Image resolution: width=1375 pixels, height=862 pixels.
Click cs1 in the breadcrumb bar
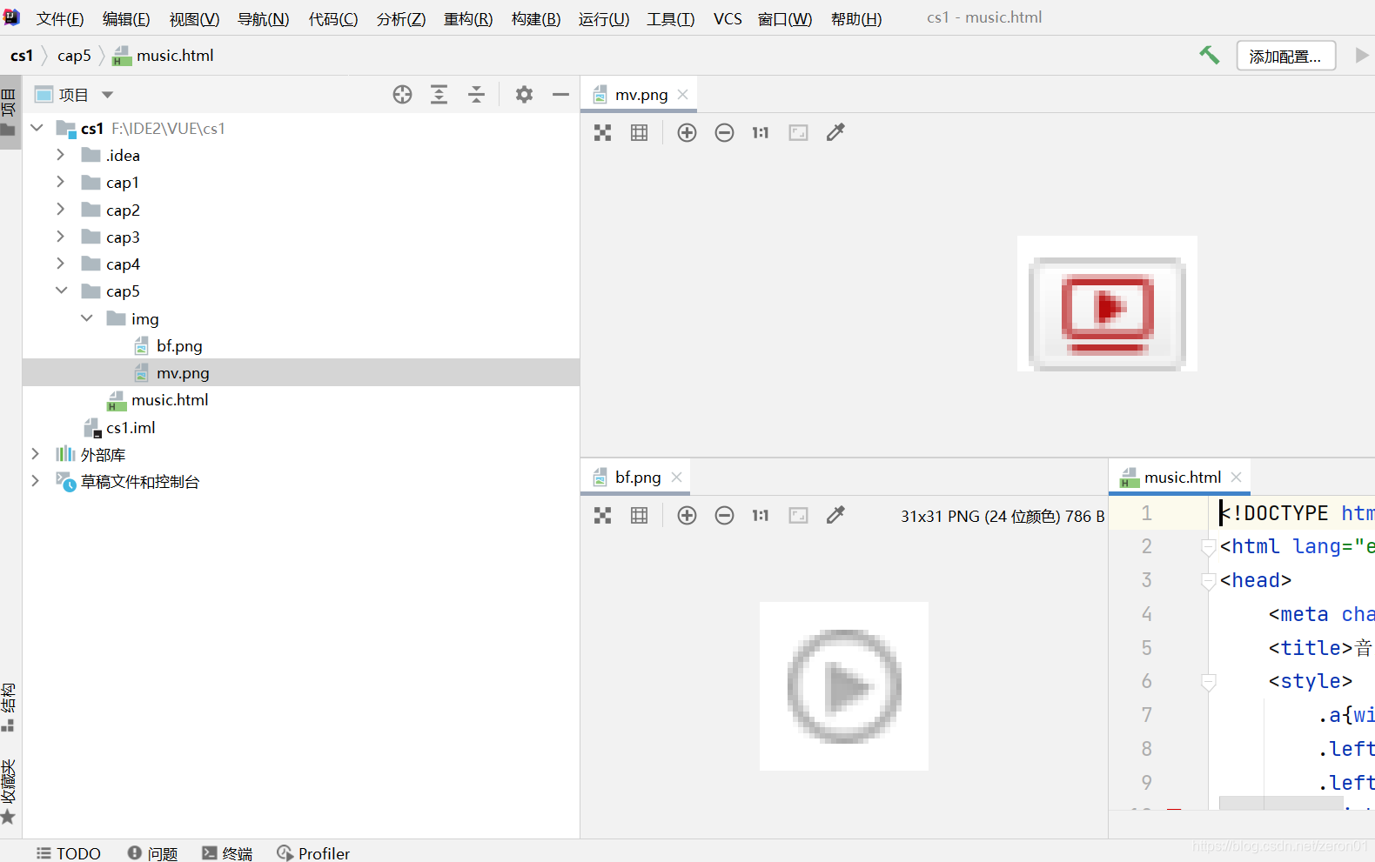[22, 56]
